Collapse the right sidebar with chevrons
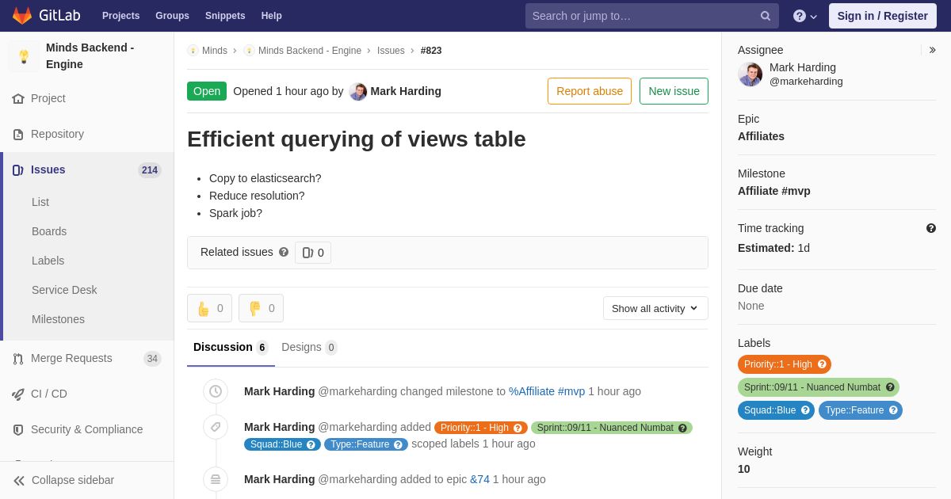 [x=932, y=50]
